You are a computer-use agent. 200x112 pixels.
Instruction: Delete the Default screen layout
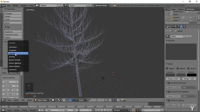[x=62, y=6]
